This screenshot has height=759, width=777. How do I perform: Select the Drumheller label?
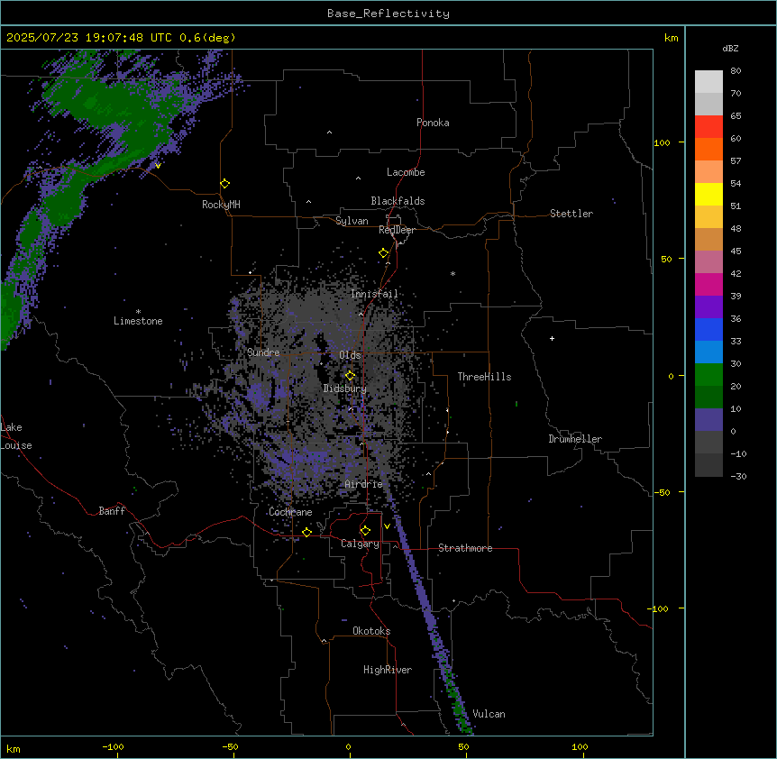point(575,439)
